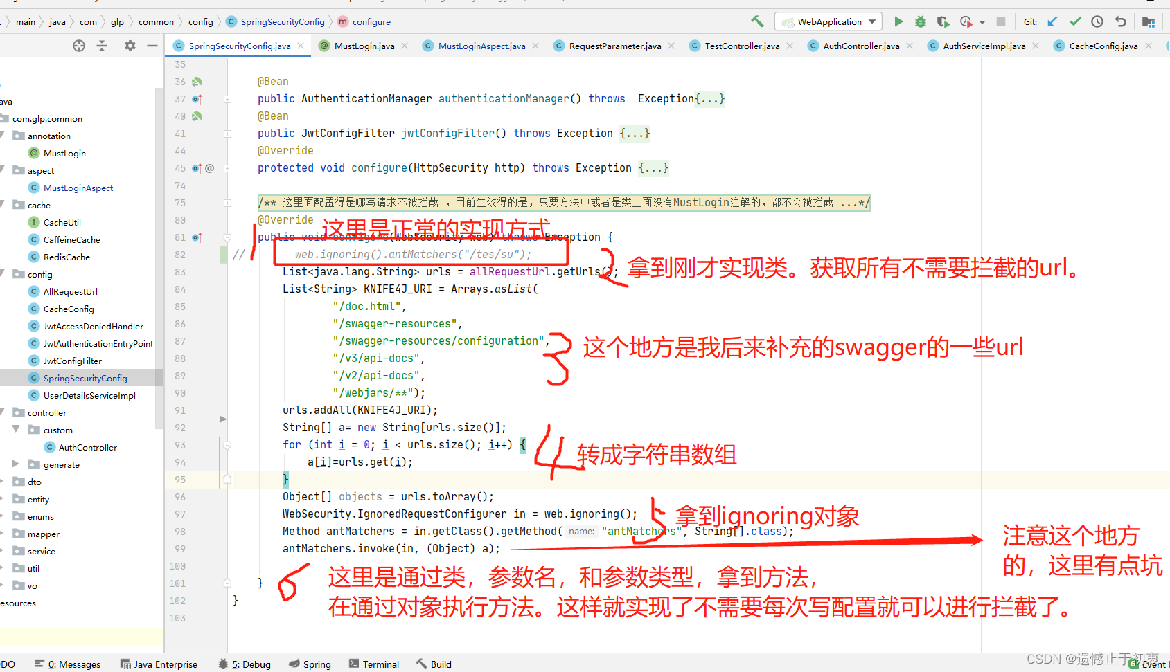The image size is (1170, 672).
Task: Collapse all in the project panel
Action: 102,46
